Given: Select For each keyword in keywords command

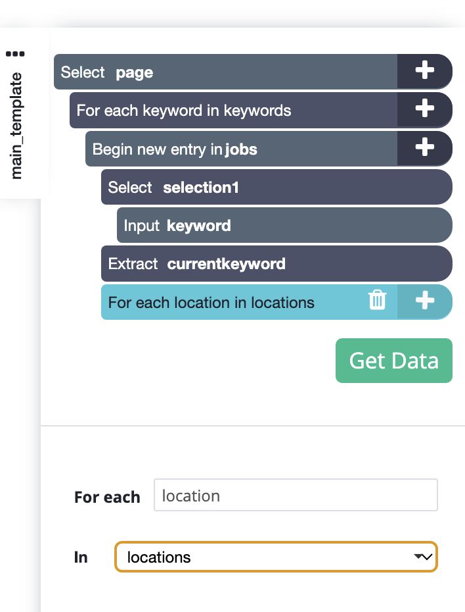Looking at the screenshot, I should [x=233, y=110].
